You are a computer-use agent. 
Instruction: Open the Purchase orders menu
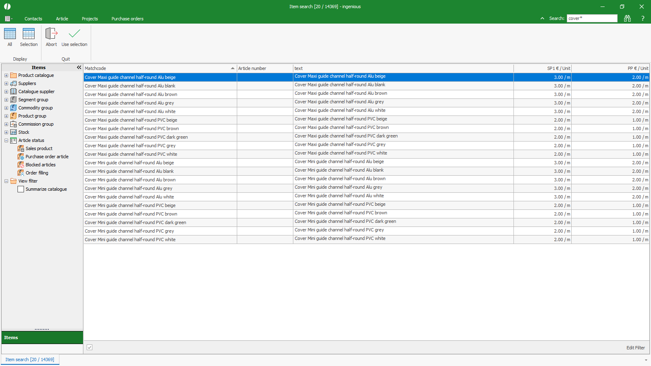tap(127, 19)
